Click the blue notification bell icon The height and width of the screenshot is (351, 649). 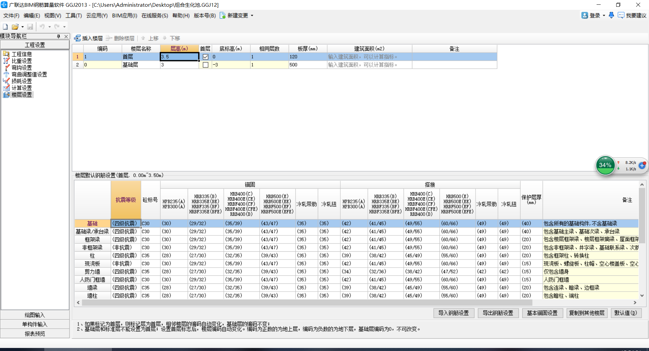pos(611,15)
